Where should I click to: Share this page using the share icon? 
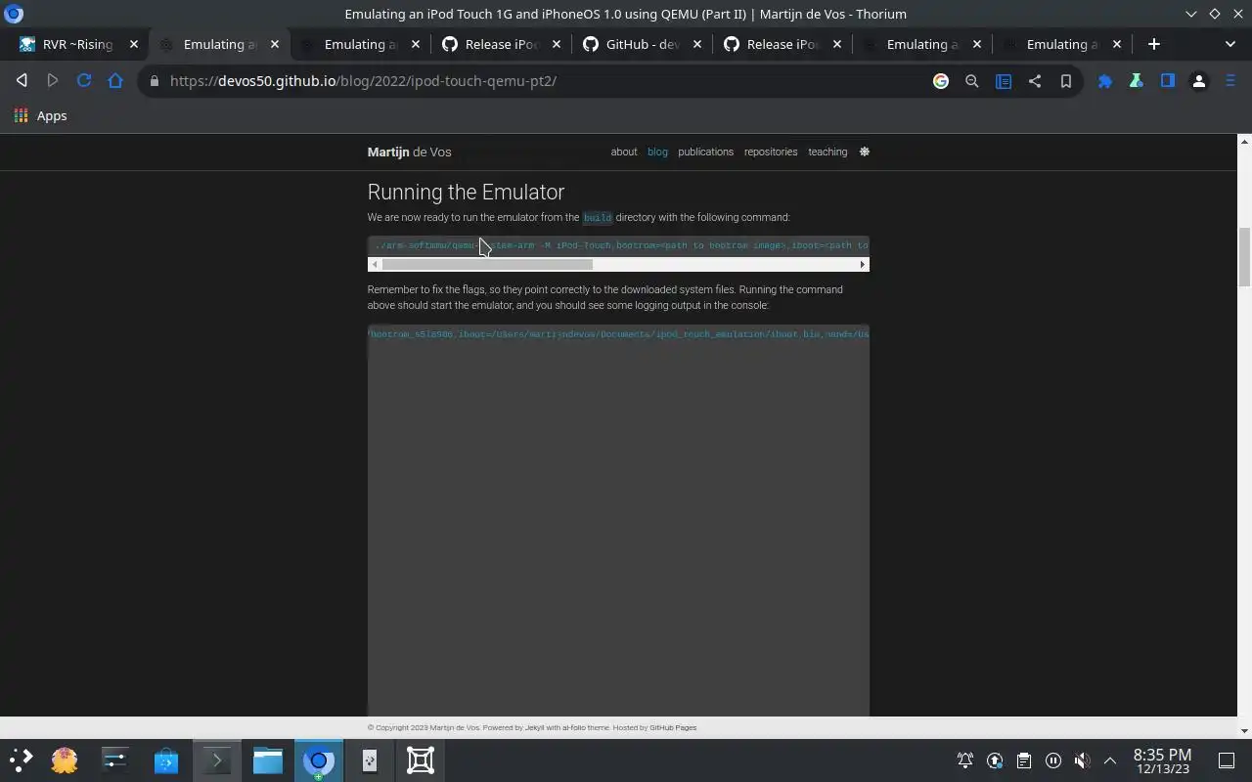pos(1035,81)
